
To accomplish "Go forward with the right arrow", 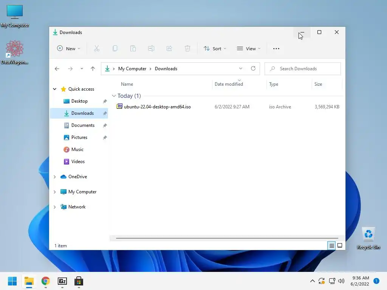I will point(70,69).
